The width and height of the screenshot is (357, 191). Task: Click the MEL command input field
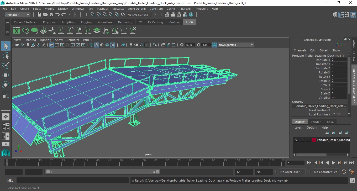point(73,181)
